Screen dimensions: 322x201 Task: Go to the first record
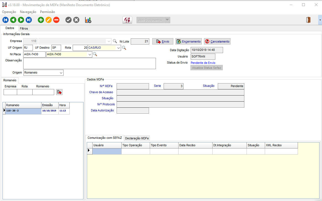tap(6, 20)
